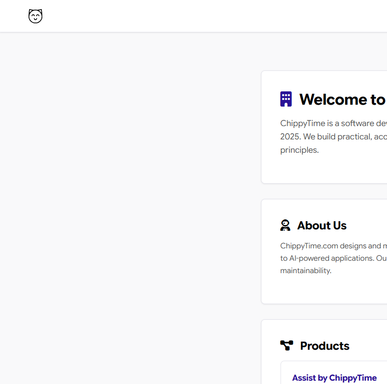Click the 'to AI-powered applications' line
Image resolution: width=387 pixels, height=384 pixels.
click(333, 258)
